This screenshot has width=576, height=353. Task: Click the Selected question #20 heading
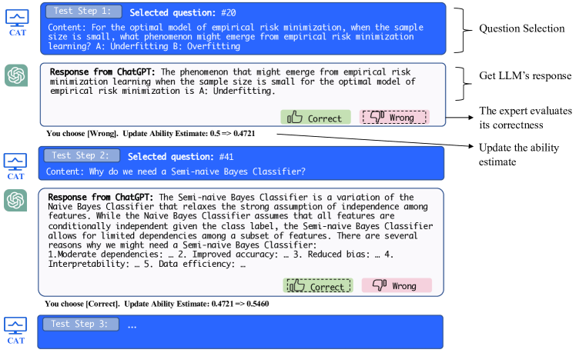point(183,13)
